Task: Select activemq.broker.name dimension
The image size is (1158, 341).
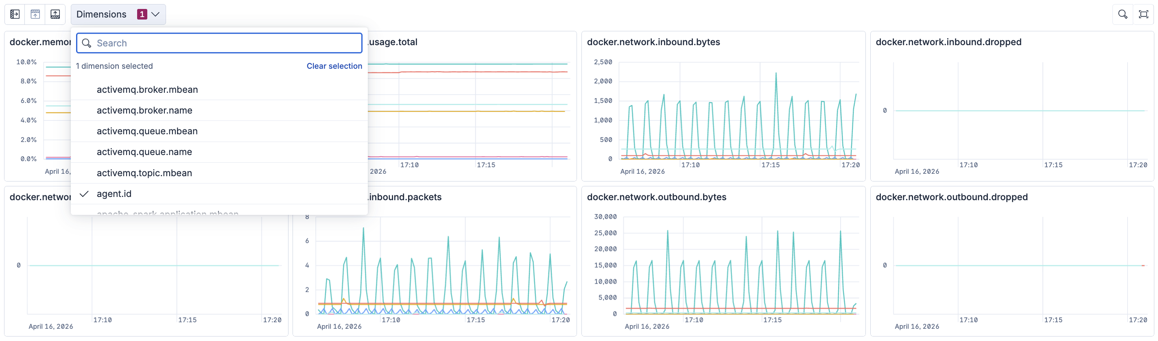Action: 144,110
